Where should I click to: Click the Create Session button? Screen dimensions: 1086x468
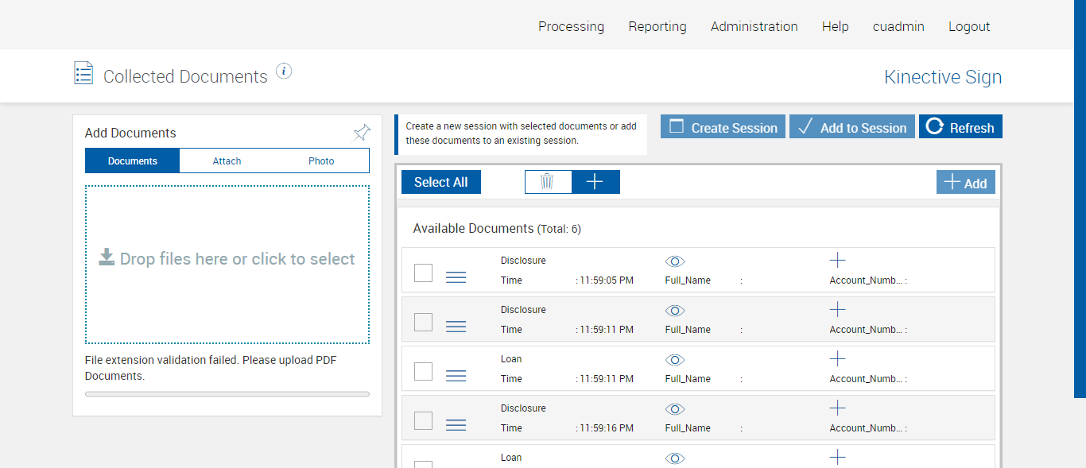click(723, 127)
